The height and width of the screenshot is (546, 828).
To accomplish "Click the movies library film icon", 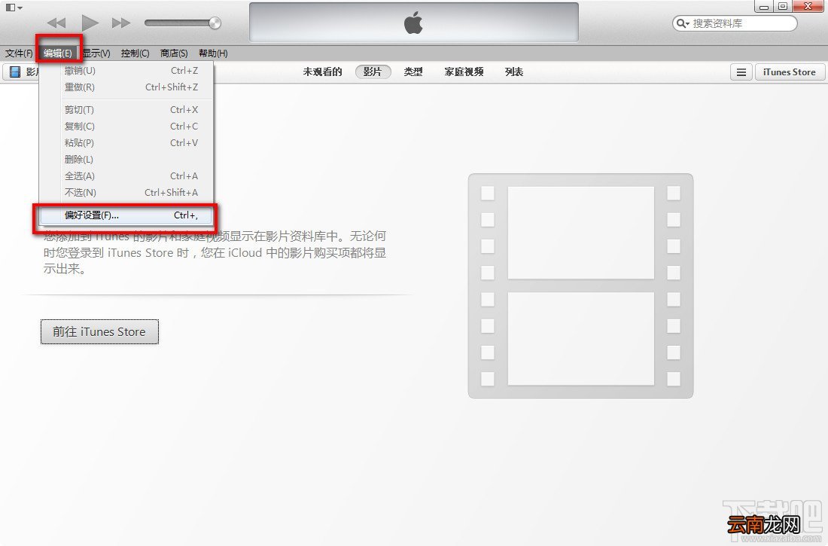I will (15, 72).
